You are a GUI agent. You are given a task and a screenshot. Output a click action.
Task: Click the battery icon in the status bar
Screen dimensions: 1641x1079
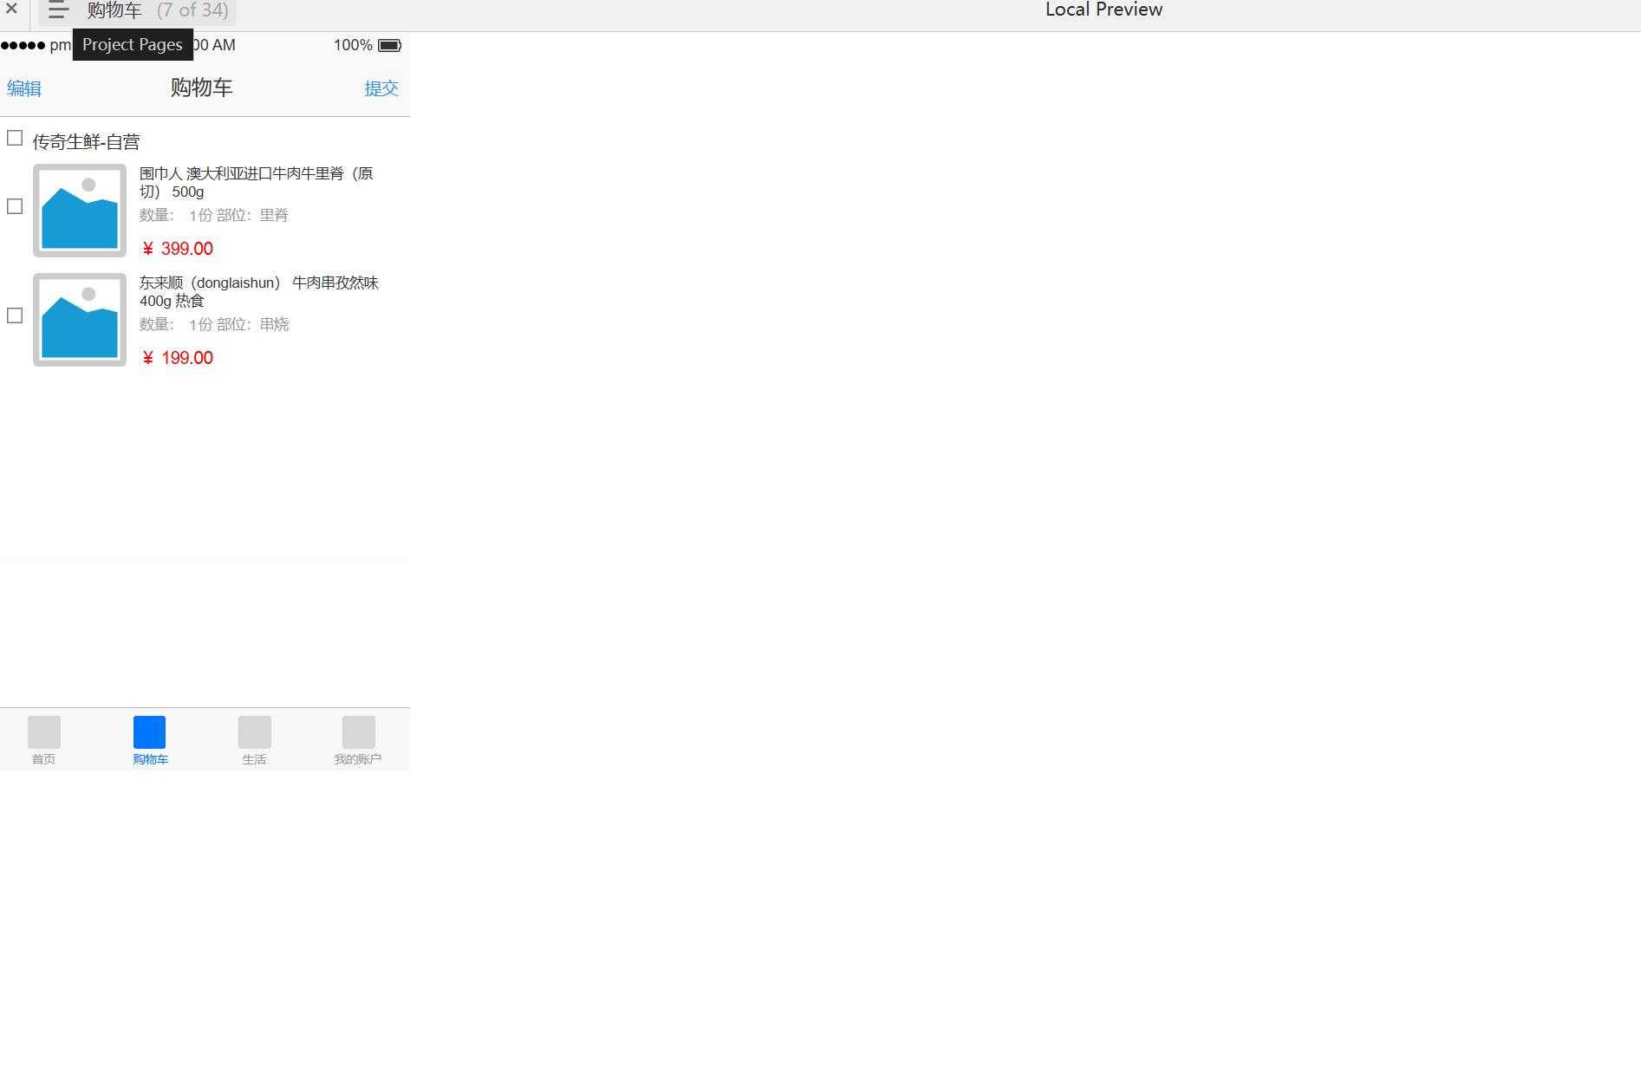389,45
